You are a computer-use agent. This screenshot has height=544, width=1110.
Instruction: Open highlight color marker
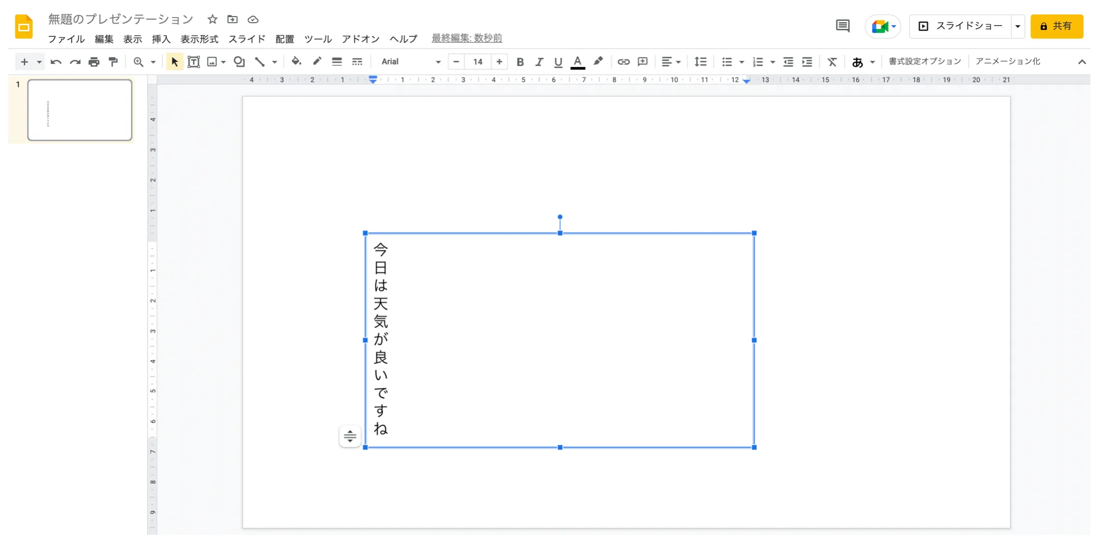click(x=598, y=62)
